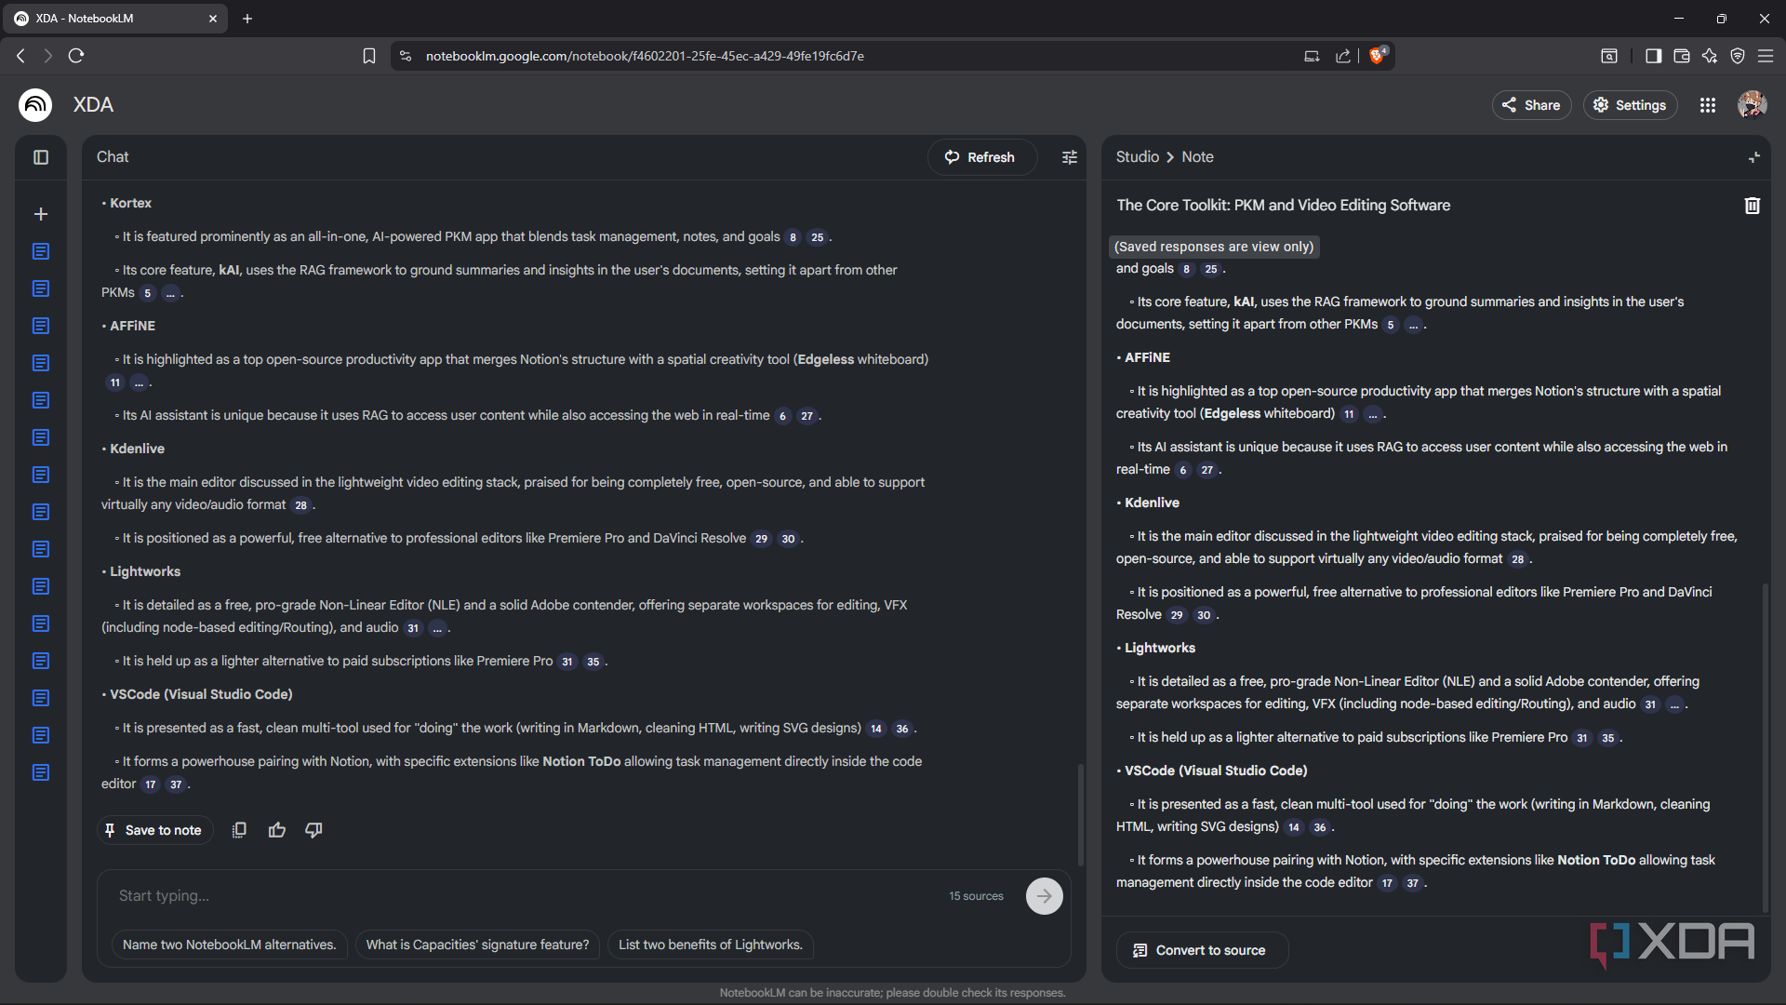Give thumbs up to the response
The height and width of the screenshot is (1005, 1786).
[x=277, y=830]
